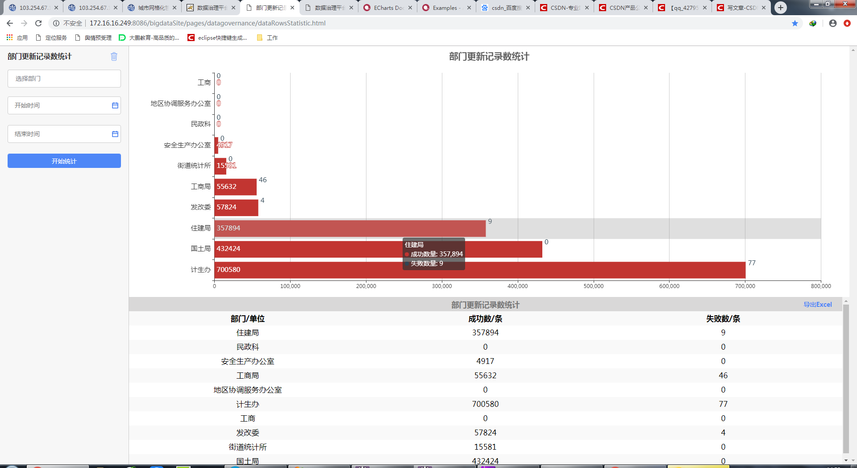Click the address bar URL
Viewport: 857px width, 468px height.
point(208,23)
